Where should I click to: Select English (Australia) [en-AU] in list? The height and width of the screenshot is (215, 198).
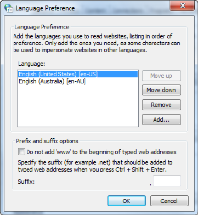coord(52,82)
